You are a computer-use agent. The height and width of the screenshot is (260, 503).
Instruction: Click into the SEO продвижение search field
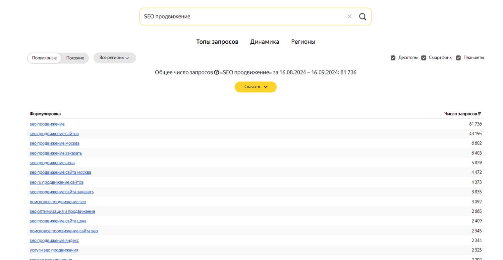[242, 17]
